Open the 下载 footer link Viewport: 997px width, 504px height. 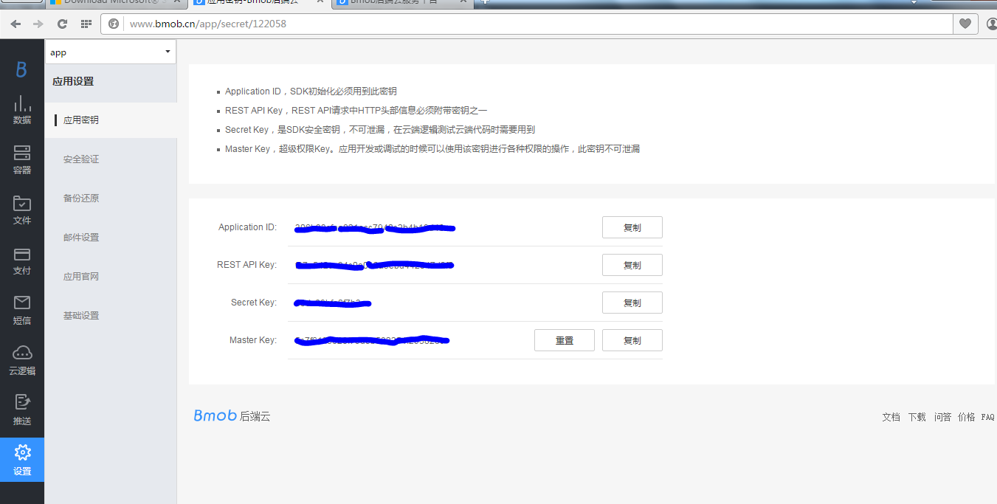point(917,417)
